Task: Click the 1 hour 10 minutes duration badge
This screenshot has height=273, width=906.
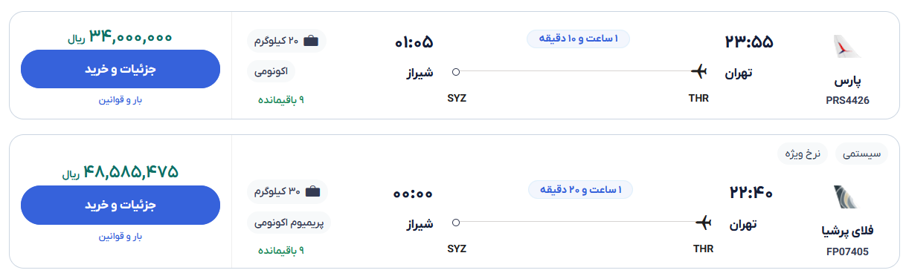Action: (x=579, y=39)
